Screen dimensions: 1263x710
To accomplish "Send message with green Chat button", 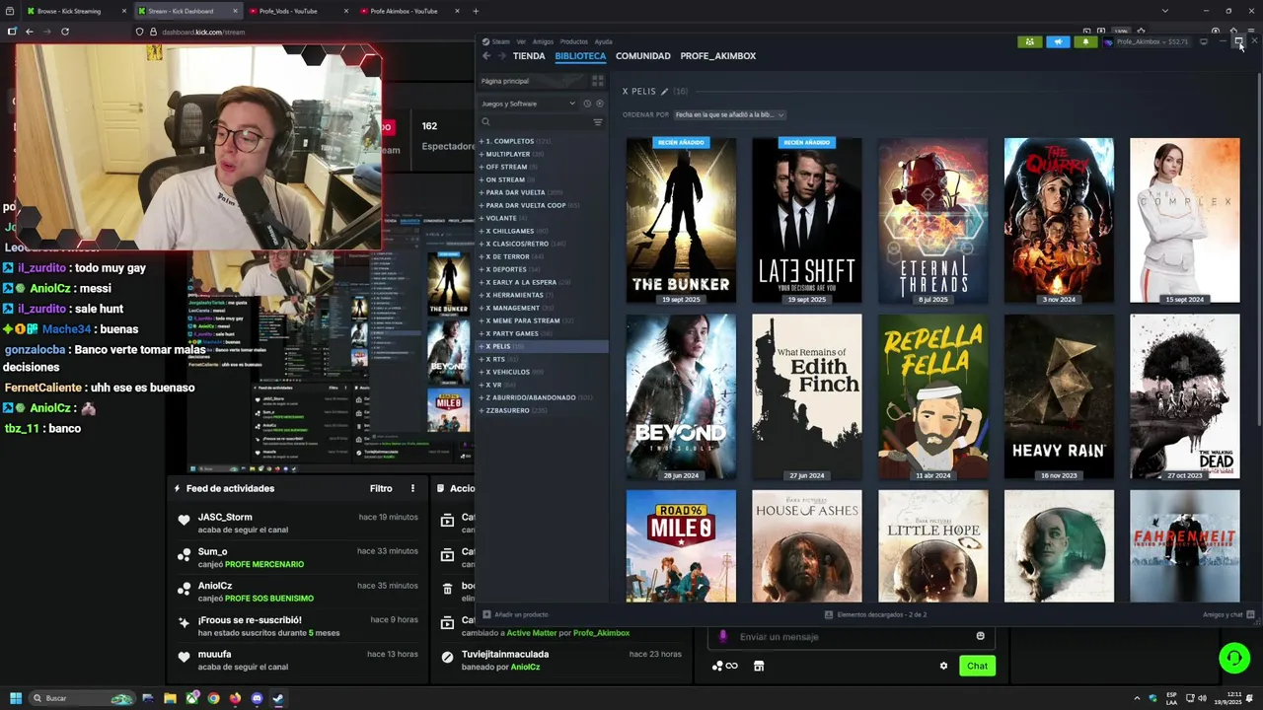I will pyautogui.click(x=977, y=666).
